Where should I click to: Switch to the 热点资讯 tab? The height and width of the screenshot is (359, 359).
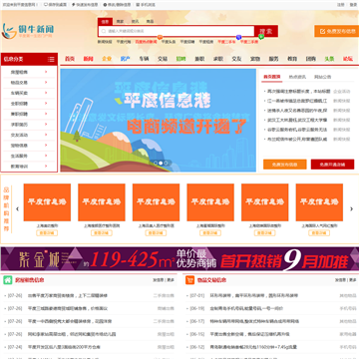click(x=297, y=77)
